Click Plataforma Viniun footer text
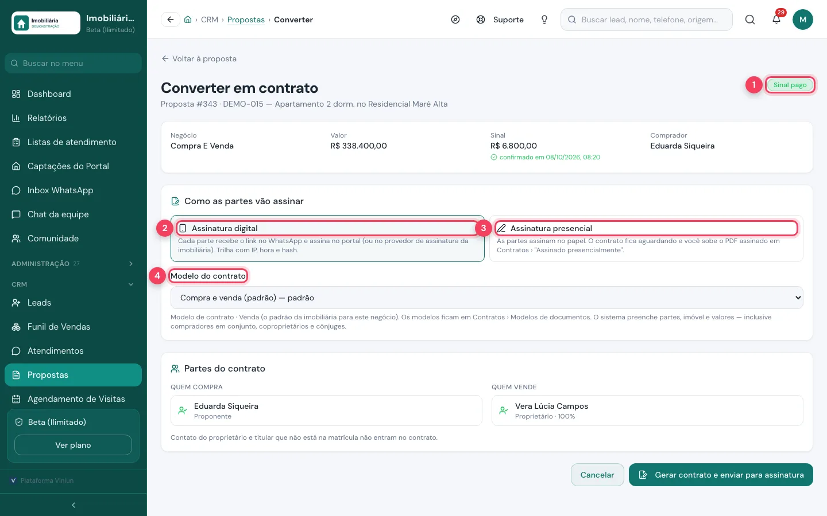The width and height of the screenshot is (827, 516). pos(47,480)
